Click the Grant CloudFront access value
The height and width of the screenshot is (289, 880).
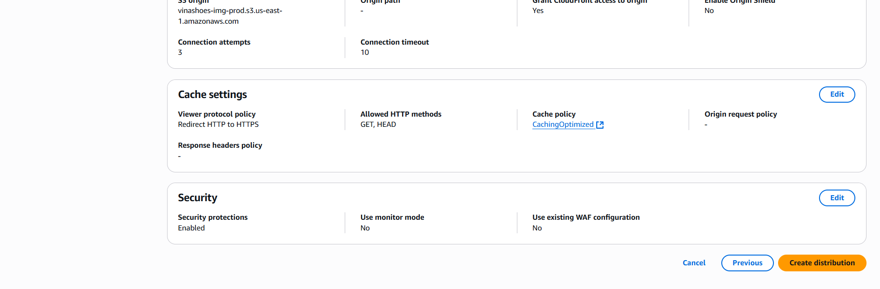(x=537, y=10)
